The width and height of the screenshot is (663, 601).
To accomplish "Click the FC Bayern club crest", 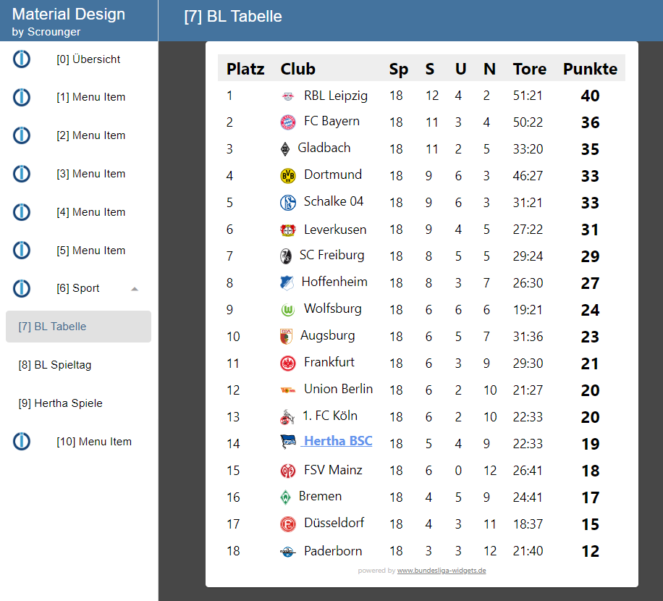I will [x=288, y=122].
